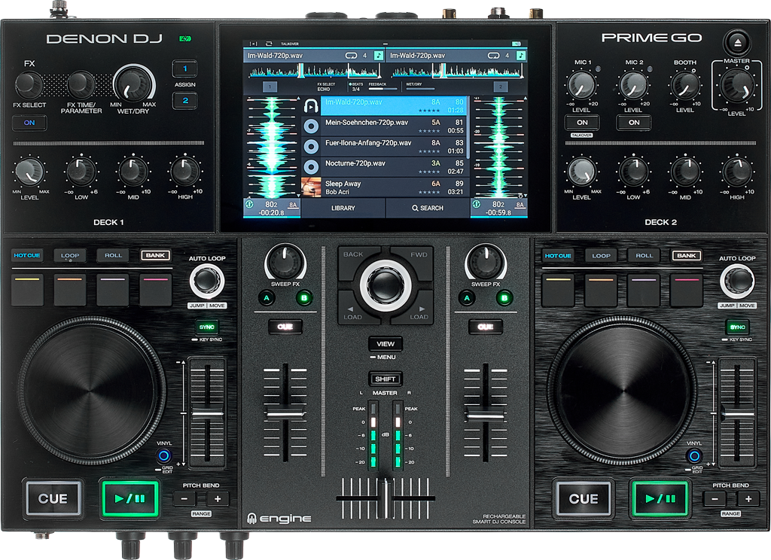Screen dimensions: 771x560
Task: Select ROLL pad mode on Deck 1
Action: [113, 255]
